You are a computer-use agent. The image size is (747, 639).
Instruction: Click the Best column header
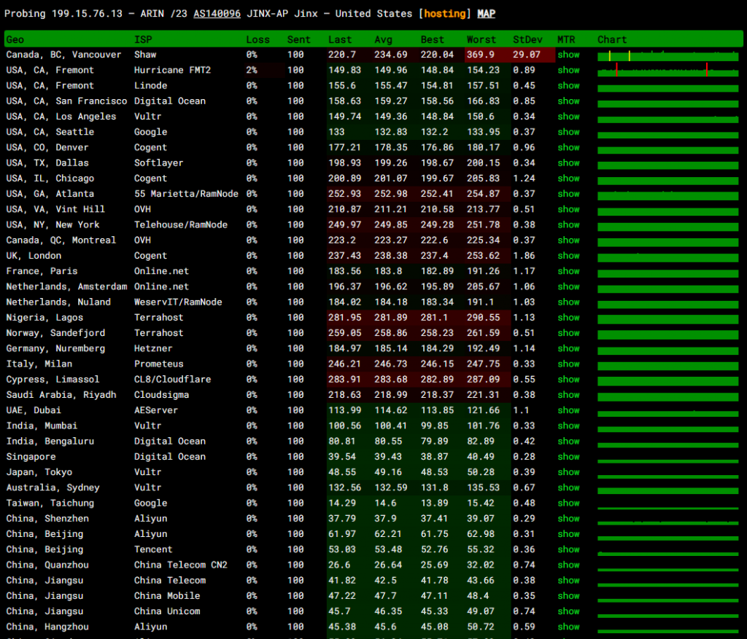pos(432,39)
